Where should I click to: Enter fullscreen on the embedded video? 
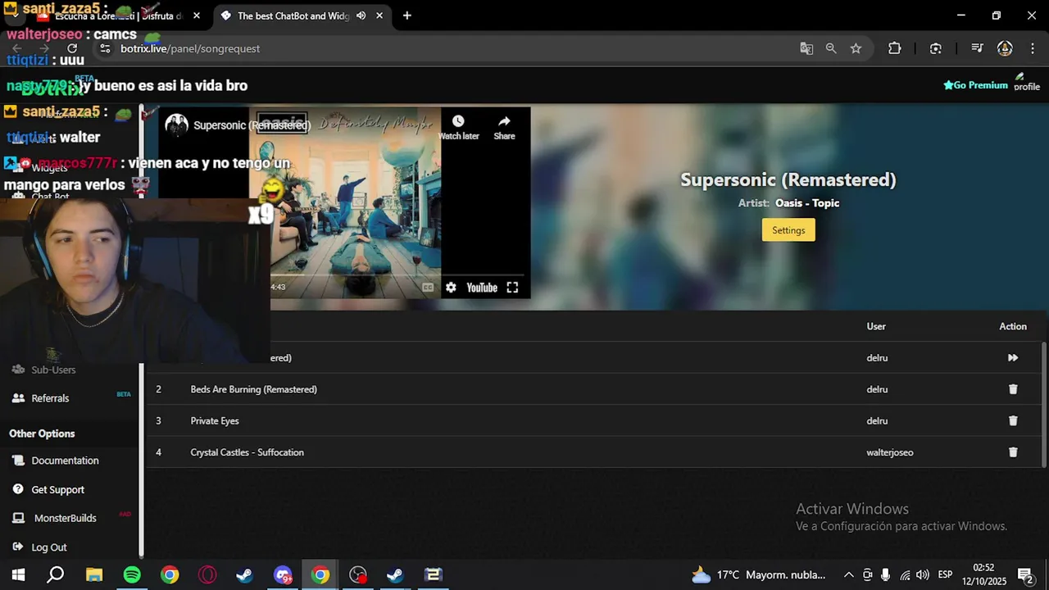click(512, 288)
